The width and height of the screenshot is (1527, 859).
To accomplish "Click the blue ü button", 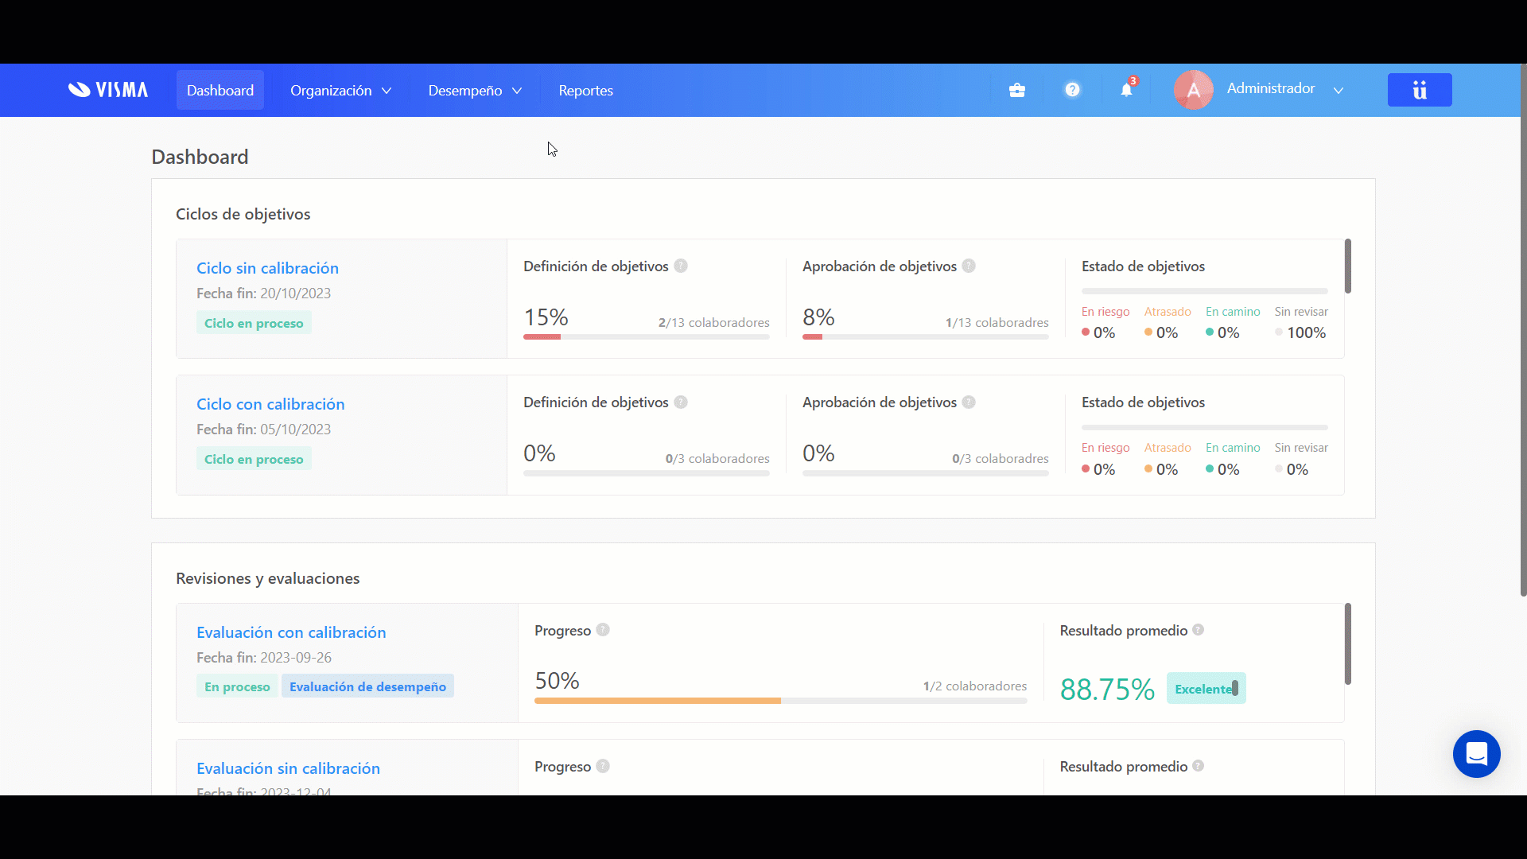I will click(x=1420, y=90).
